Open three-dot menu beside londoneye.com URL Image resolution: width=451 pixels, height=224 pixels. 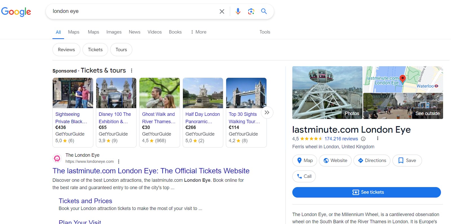coord(119,161)
